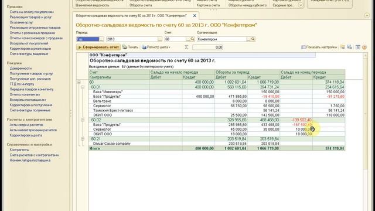Open the round dropdown arrow at the tab bar's right
375x211 pixels.
click(367, 16)
